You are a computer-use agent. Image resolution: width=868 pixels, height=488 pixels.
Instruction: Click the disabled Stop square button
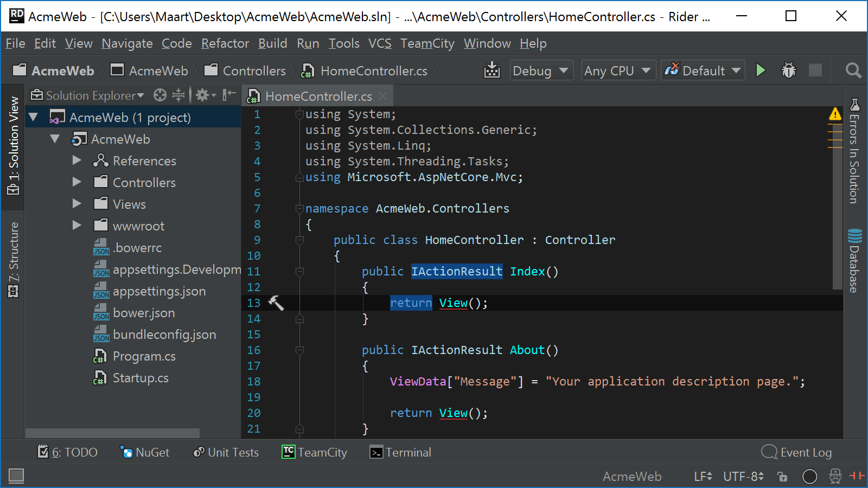pyautogui.click(x=815, y=70)
